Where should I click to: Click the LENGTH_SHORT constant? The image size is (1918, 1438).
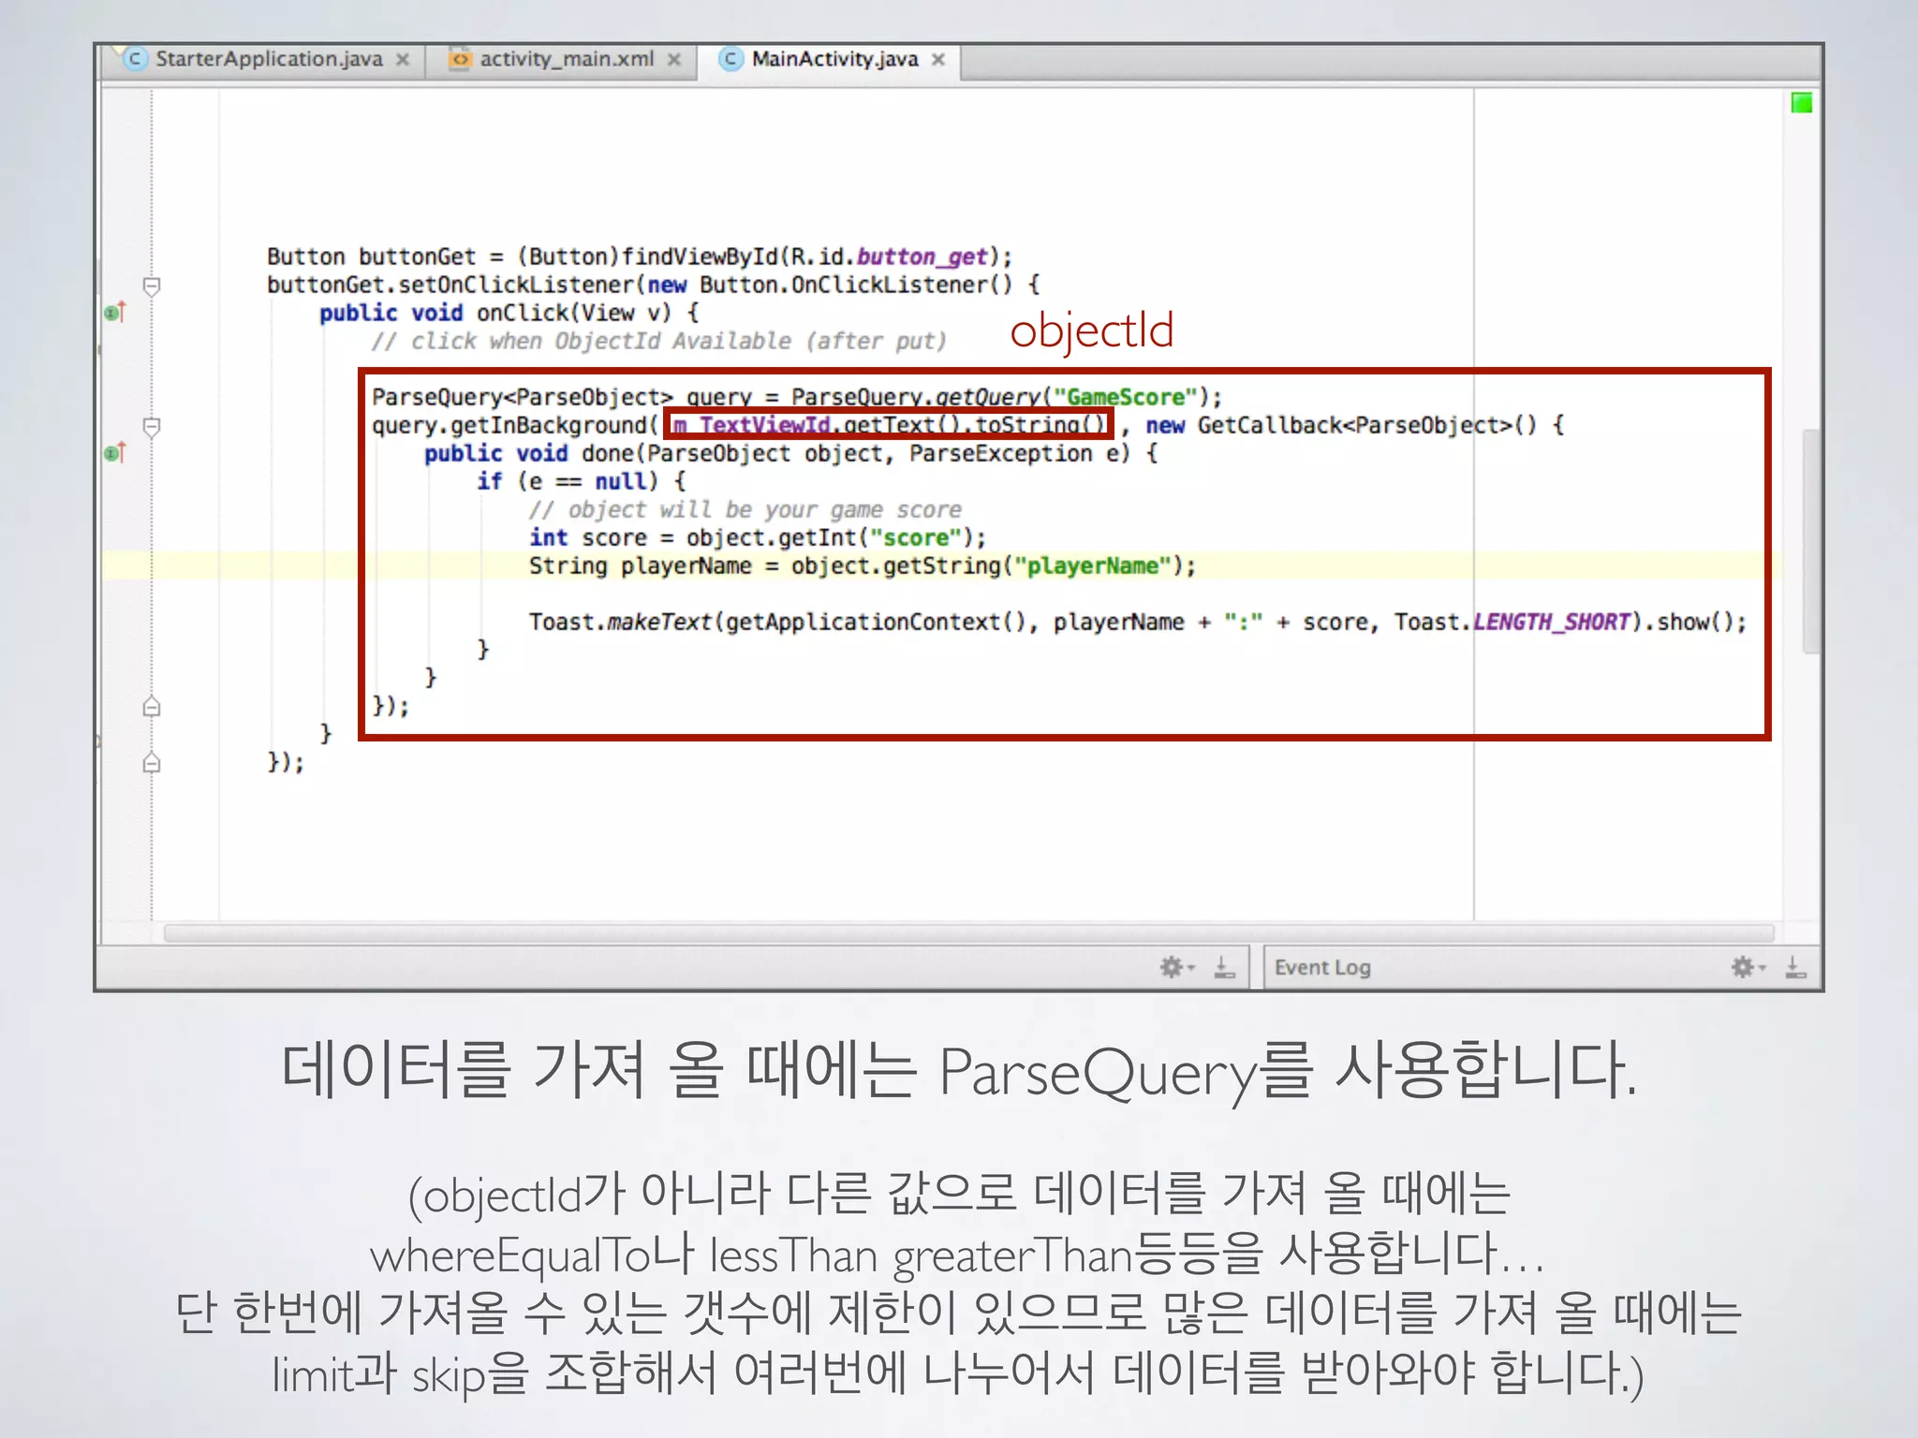tap(1552, 622)
